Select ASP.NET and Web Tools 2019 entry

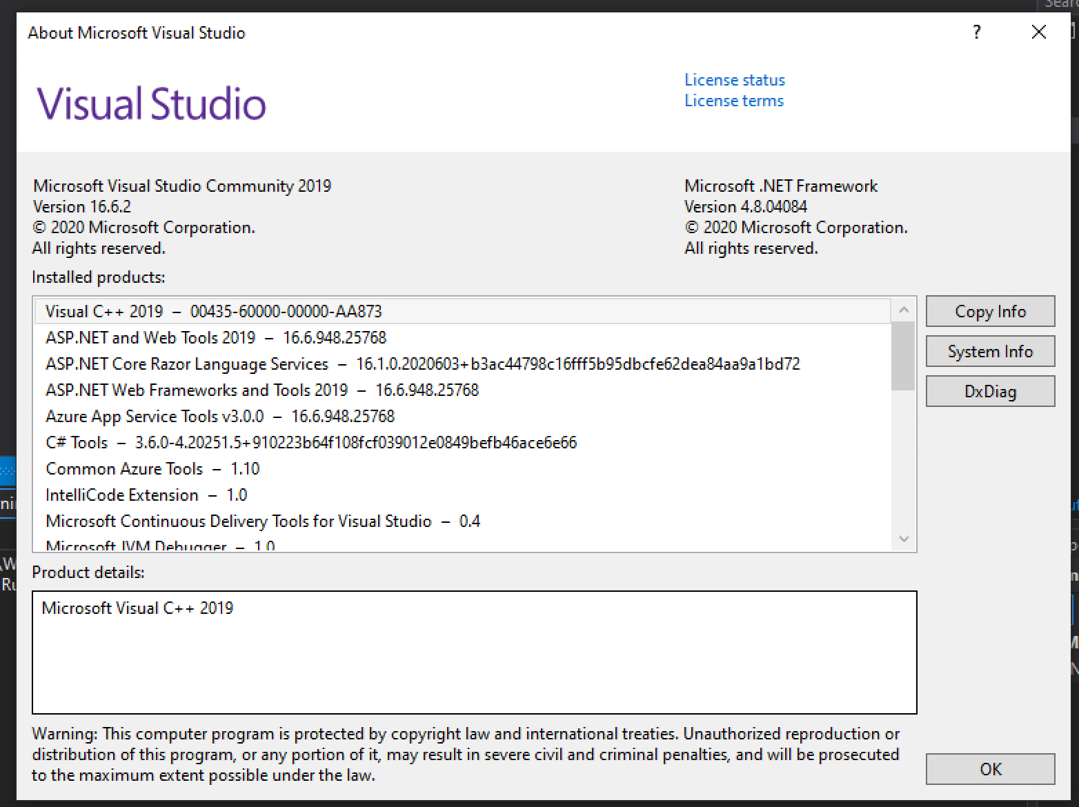(x=216, y=337)
